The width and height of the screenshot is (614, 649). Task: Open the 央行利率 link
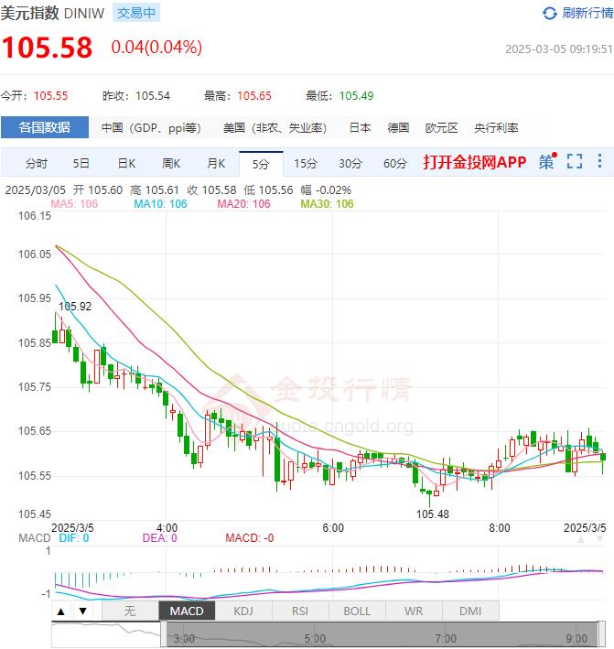click(x=496, y=128)
